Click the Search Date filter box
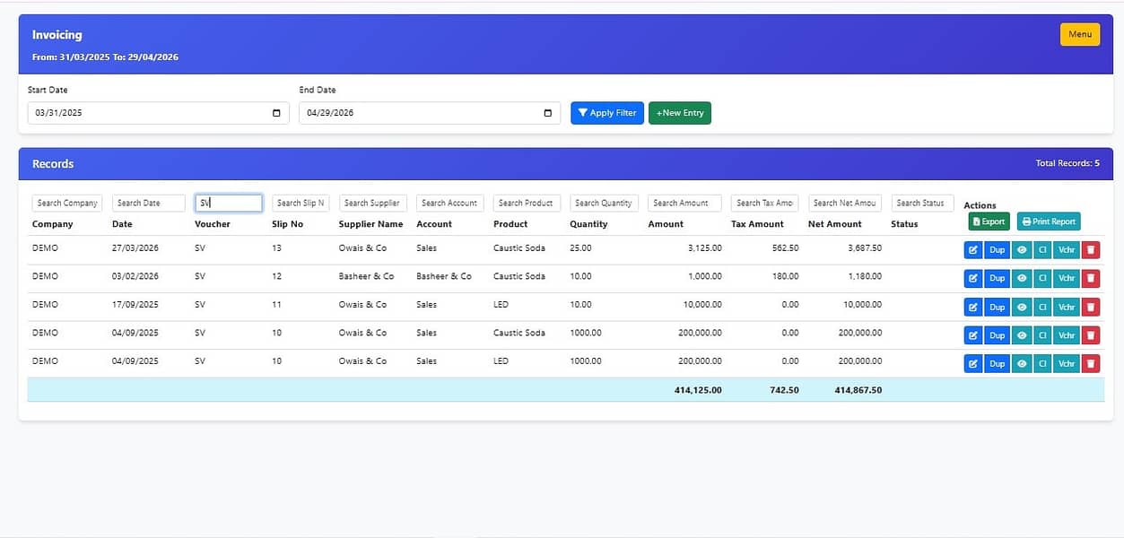1124x538 pixels. click(x=148, y=204)
